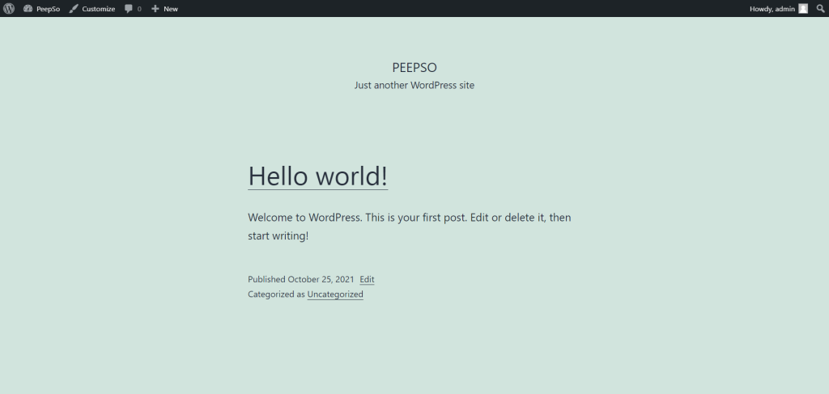Viewport: 829px width, 394px height.
Task: Open the Hello world! post
Action: 317,176
